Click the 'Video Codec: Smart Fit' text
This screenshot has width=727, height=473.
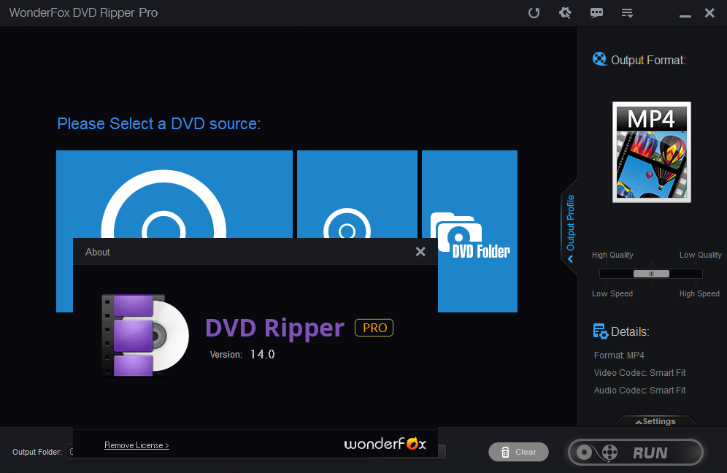pyautogui.click(x=640, y=373)
